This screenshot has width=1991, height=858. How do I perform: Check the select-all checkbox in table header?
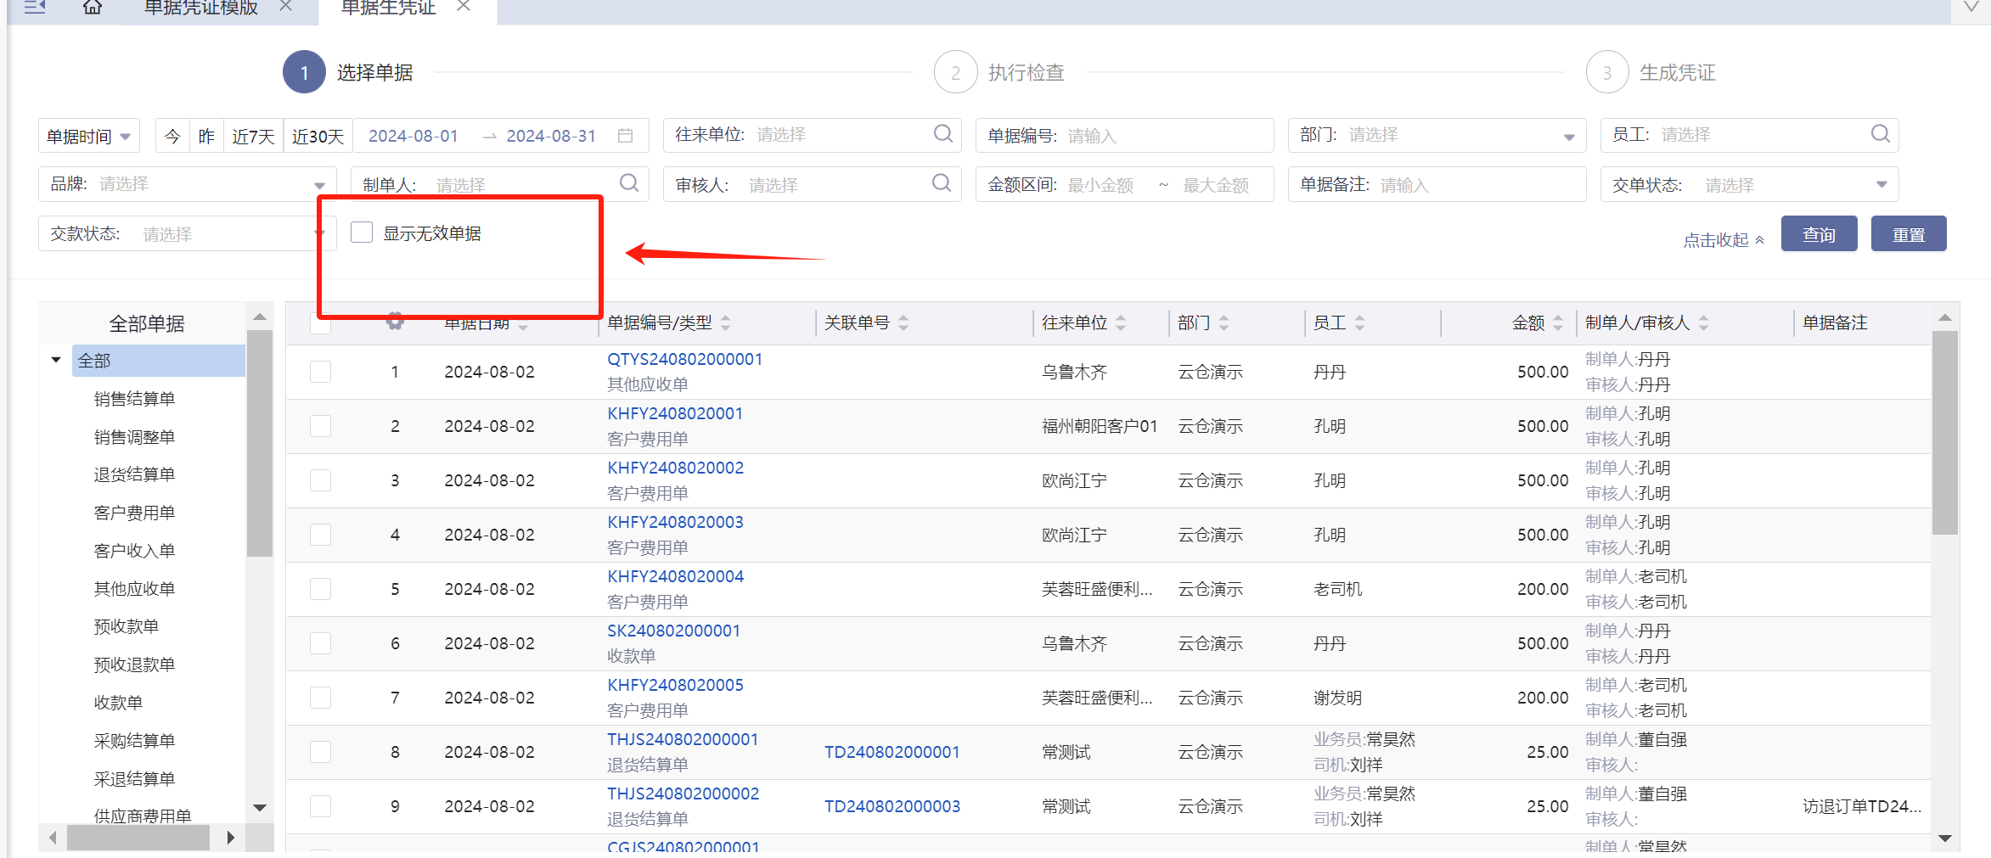click(320, 324)
